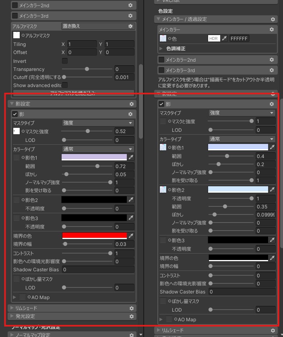Enable メインカラー2nd checkbox in left panel

(x=15, y=6)
